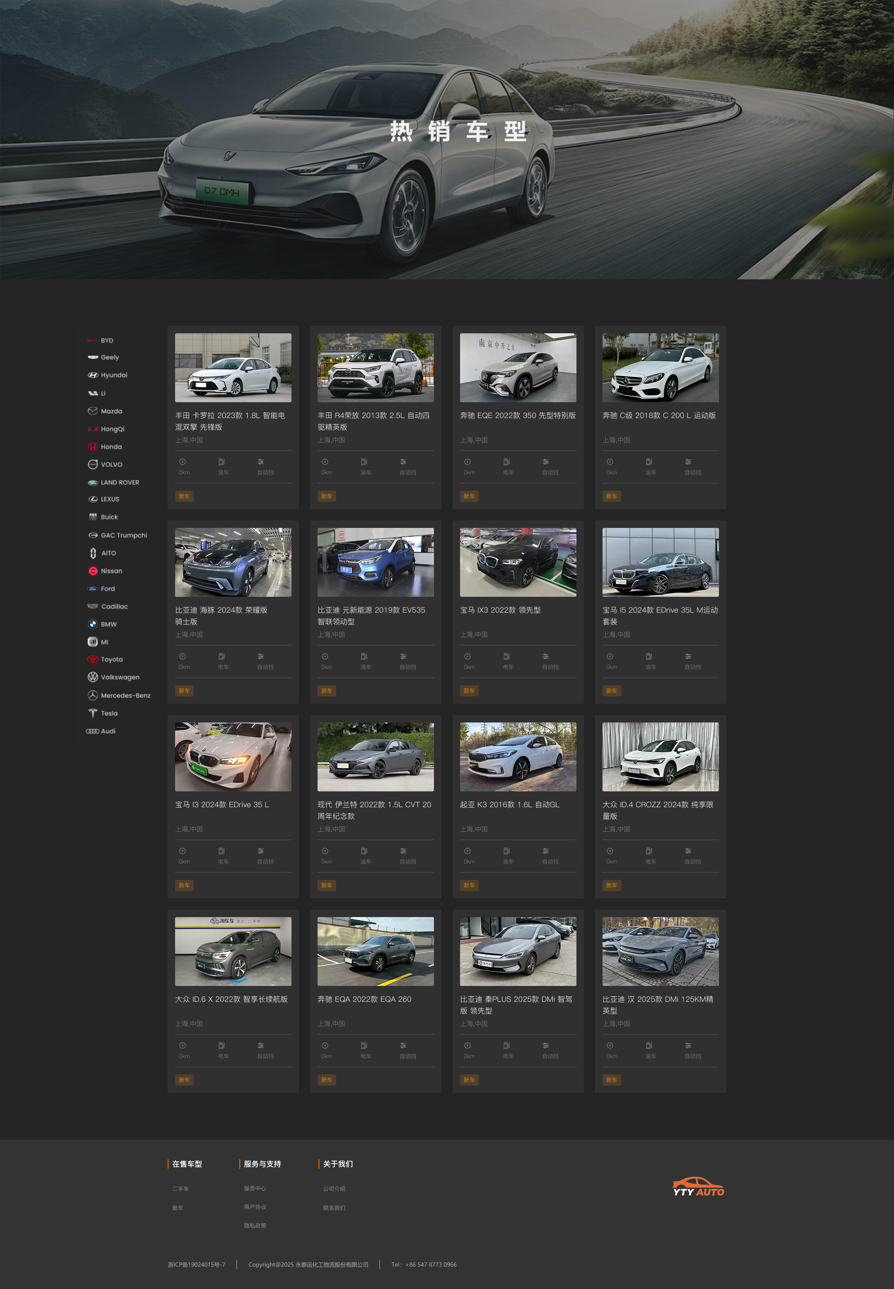
Task: Select the Toyota emblem icon
Action: 92,659
